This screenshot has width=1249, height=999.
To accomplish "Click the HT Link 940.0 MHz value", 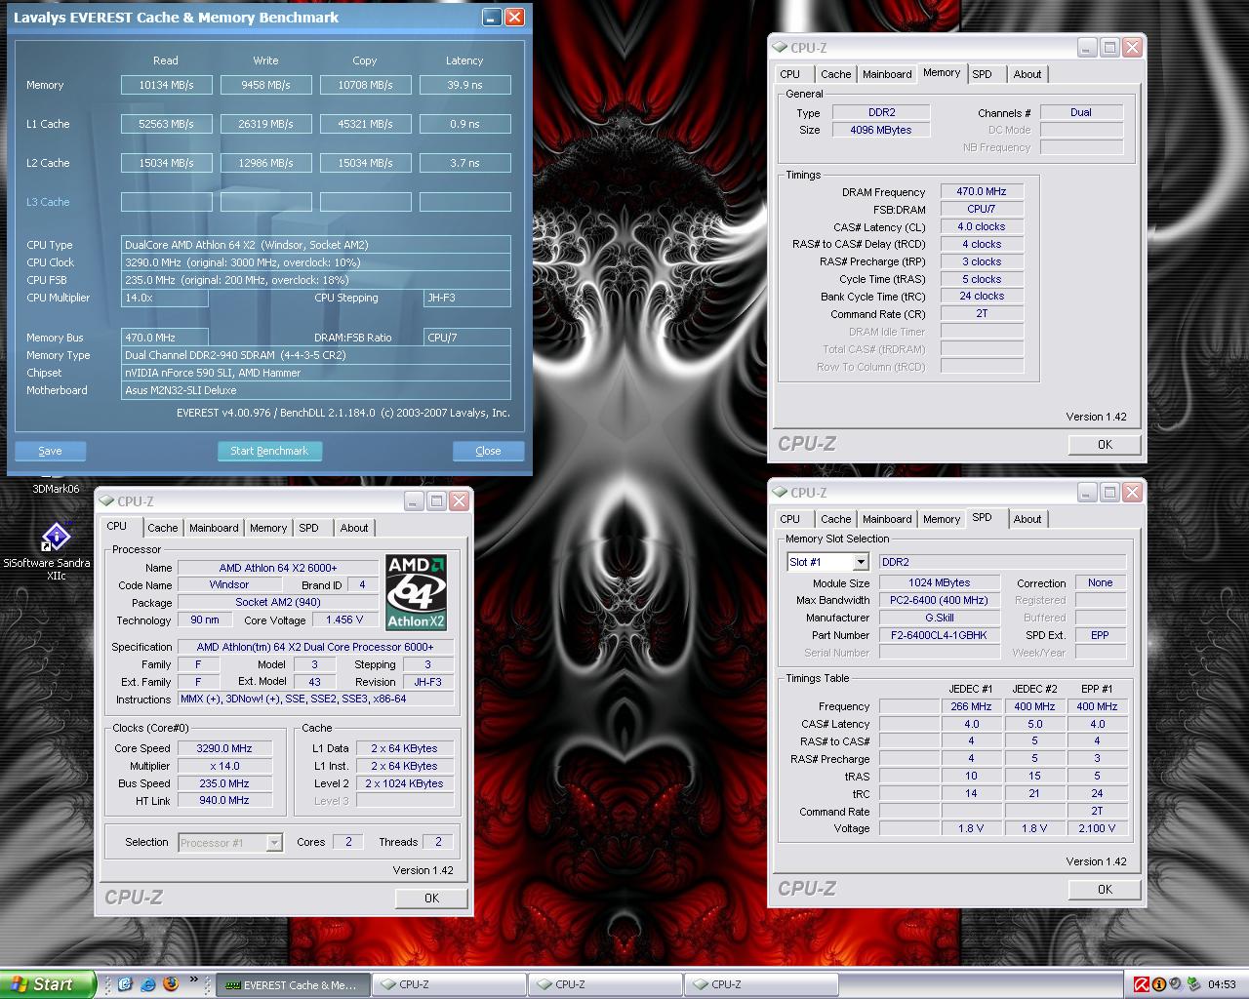I will [224, 801].
